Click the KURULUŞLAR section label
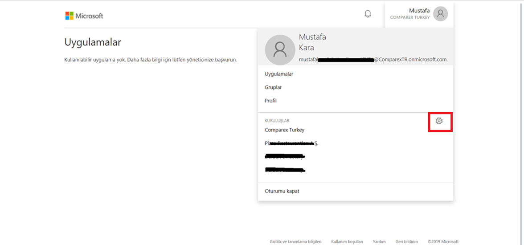This screenshot has width=524, height=245. pos(277,121)
